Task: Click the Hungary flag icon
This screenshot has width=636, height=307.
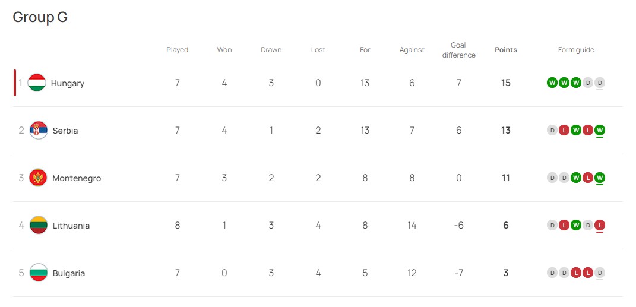Action: tap(37, 83)
